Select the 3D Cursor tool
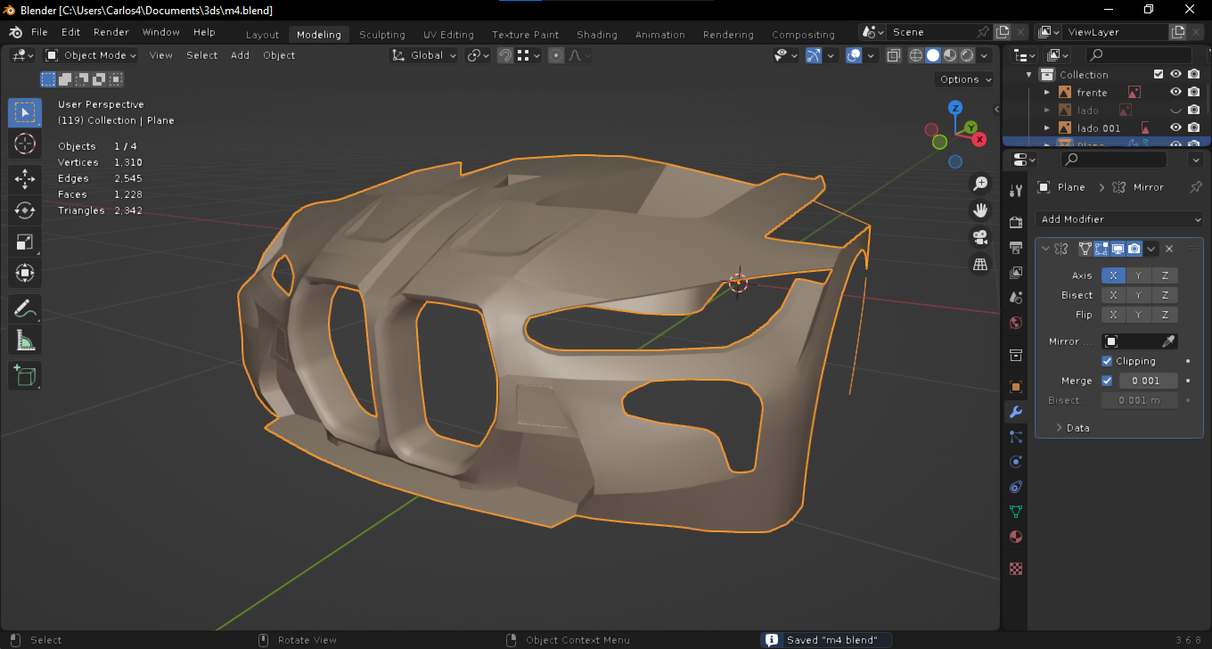 coord(25,144)
